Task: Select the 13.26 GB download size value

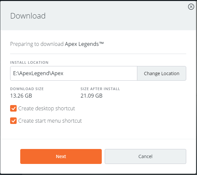Action: pos(21,96)
